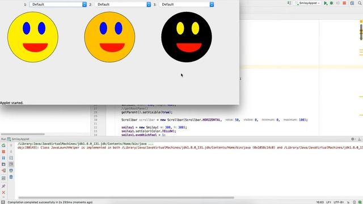Screen dimensions: 363x204
Task: Click the smiley1.setColor(Color.YELLOW) line
Action: click(149, 131)
